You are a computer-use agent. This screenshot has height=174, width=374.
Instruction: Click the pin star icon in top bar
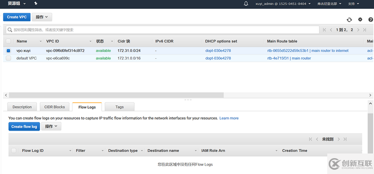[36, 3]
